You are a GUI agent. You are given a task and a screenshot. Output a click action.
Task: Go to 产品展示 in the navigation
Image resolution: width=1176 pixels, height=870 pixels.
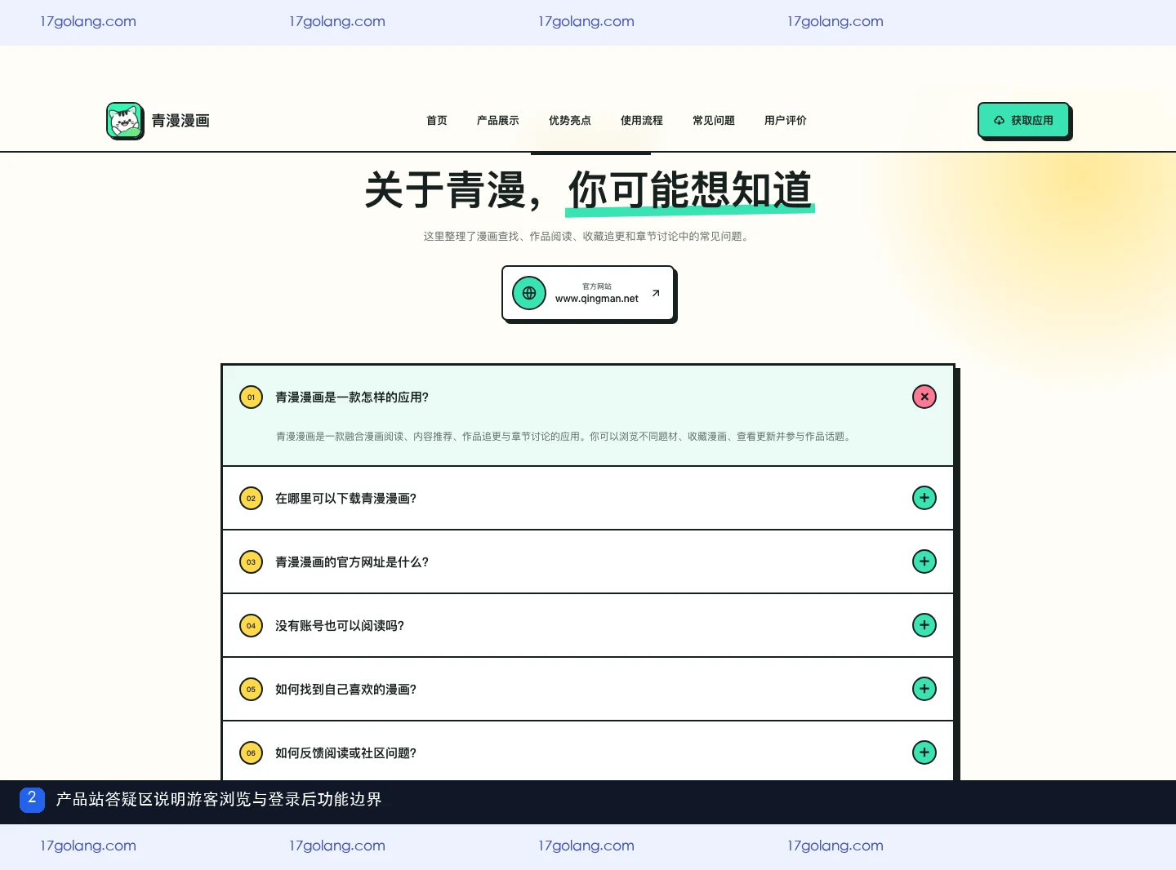pyautogui.click(x=498, y=121)
